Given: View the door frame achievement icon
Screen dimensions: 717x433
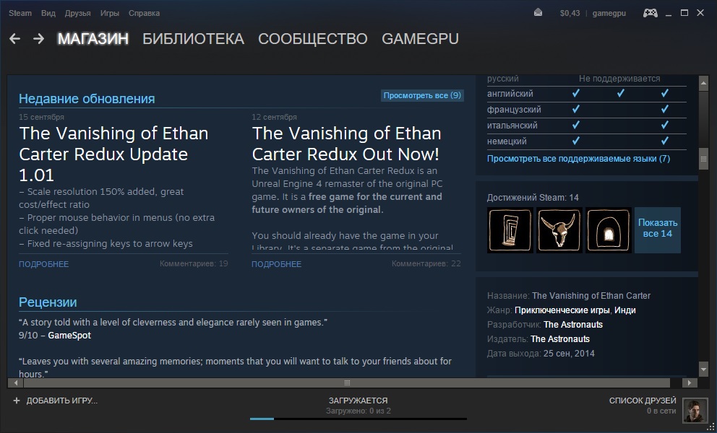Looking at the screenshot, I should pyautogui.click(x=510, y=230).
